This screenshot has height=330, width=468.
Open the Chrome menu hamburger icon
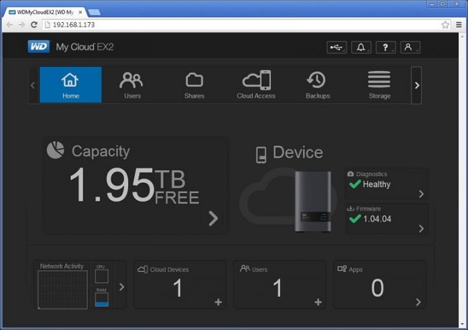click(459, 25)
